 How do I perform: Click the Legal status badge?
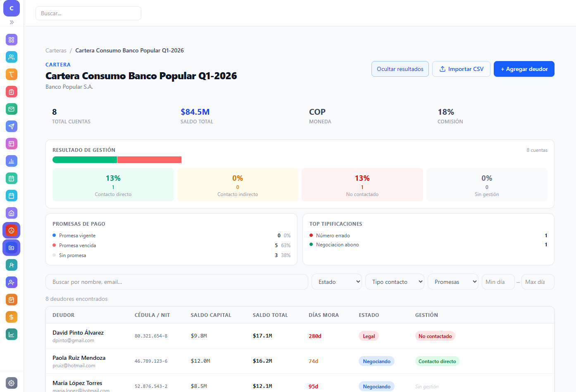click(x=369, y=336)
